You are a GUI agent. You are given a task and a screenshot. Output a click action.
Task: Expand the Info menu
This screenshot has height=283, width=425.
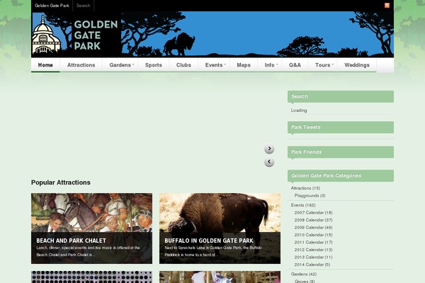click(270, 65)
